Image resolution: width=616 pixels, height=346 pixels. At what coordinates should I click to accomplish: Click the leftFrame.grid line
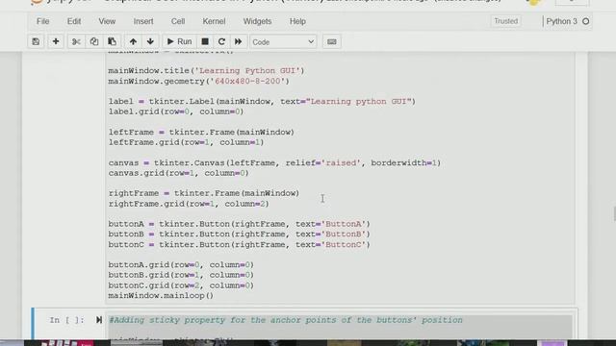pos(186,142)
